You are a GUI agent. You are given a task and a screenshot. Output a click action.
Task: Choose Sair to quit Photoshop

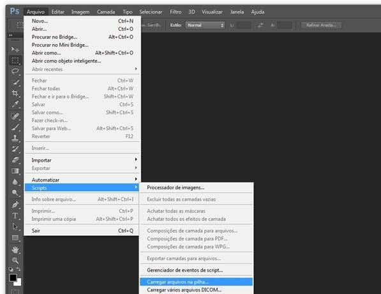pyautogui.click(x=82, y=231)
